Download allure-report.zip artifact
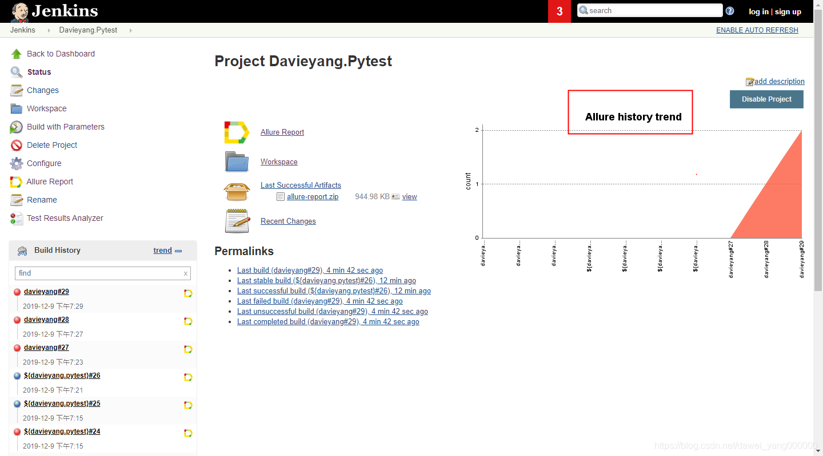This screenshot has height=456, width=823. coord(313,196)
